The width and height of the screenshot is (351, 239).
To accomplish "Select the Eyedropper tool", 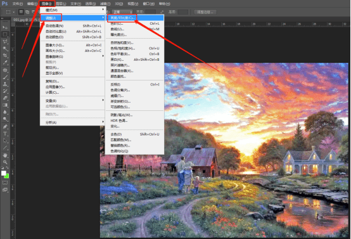I will pyautogui.click(x=5, y=63).
